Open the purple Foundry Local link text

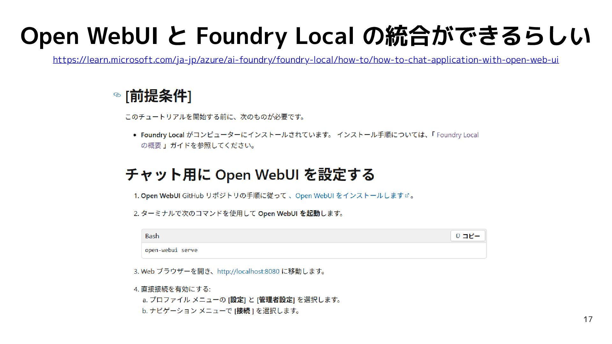pos(457,135)
